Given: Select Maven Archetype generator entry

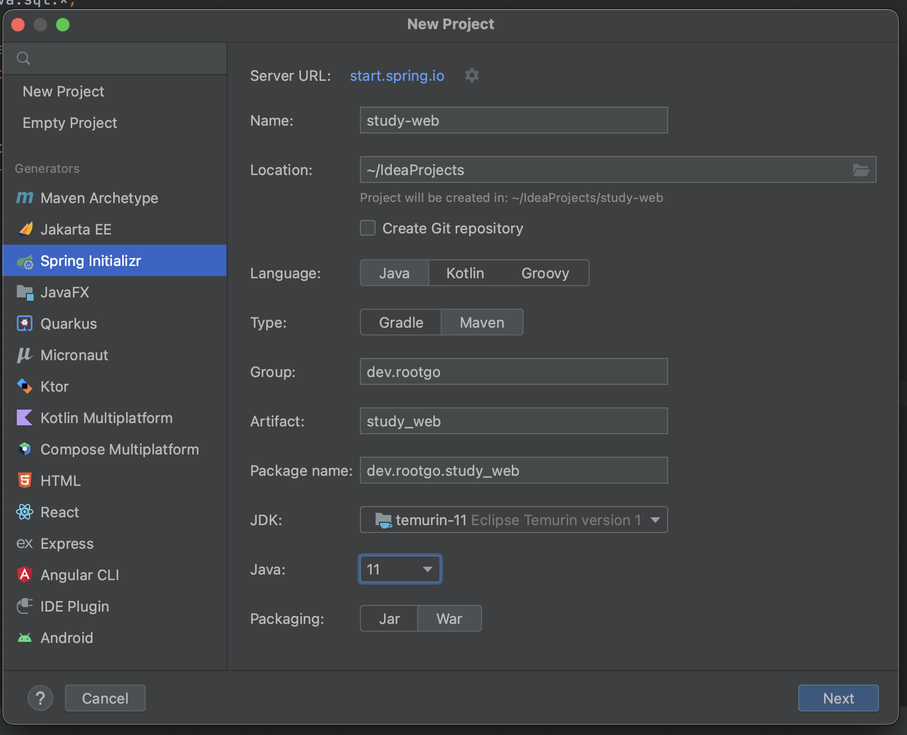Looking at the screenshot, I should 114,198.
